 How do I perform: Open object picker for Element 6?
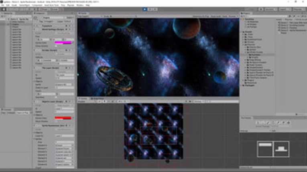73,164
